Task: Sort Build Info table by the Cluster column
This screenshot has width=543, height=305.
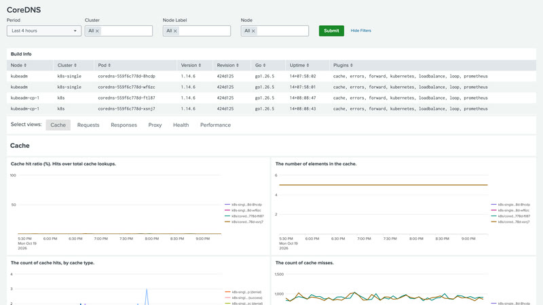Action: tap(67, 65)
